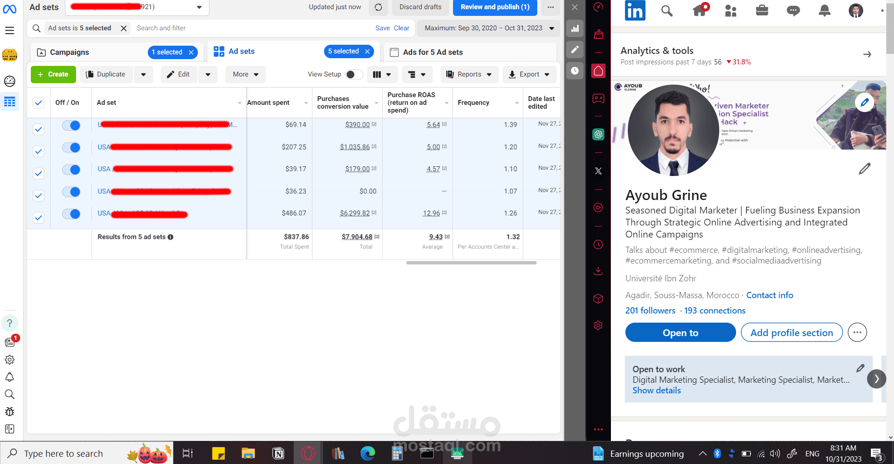Open LinkedIn Jobs briefcase icon
The height and width of the screenshot is (464, 894).
[x=762, y=10]
